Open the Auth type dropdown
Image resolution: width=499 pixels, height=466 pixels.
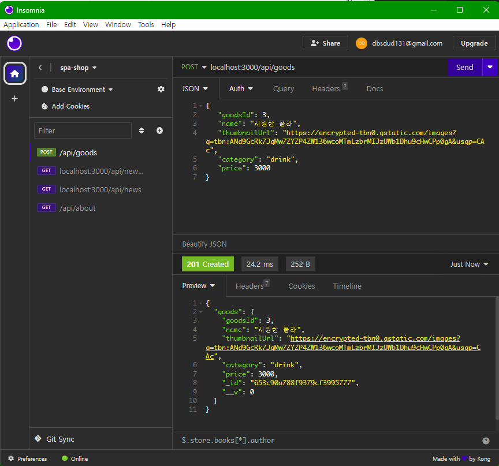click(241, 89)
